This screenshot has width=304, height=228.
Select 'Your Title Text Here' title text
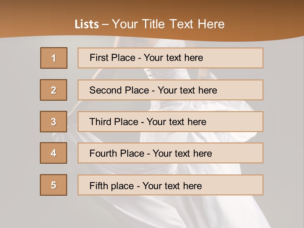click(x=168, y=24)
